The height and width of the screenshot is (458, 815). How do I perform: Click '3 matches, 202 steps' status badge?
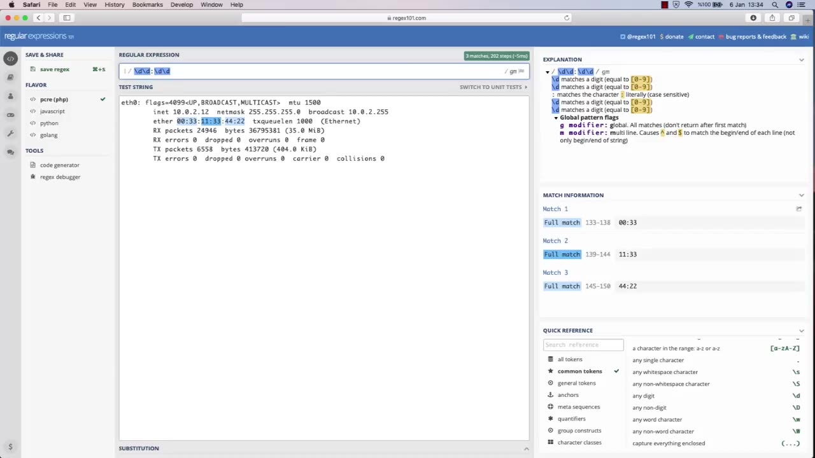tap(497, 56)
